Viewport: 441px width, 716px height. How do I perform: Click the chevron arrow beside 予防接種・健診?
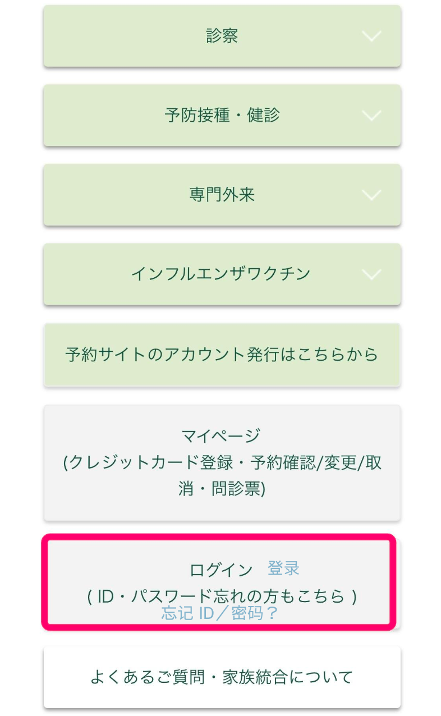click(x=371, y=116)
